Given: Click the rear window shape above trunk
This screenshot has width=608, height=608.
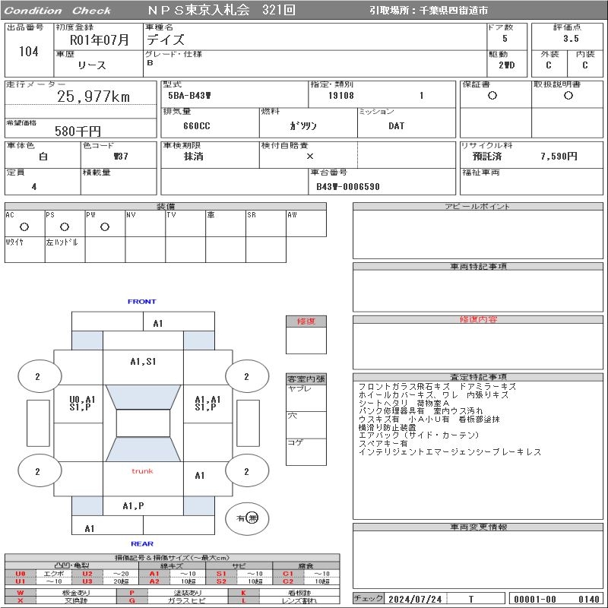Looking at the screenshot, I should pyautogui.click(x=143, y=449).
